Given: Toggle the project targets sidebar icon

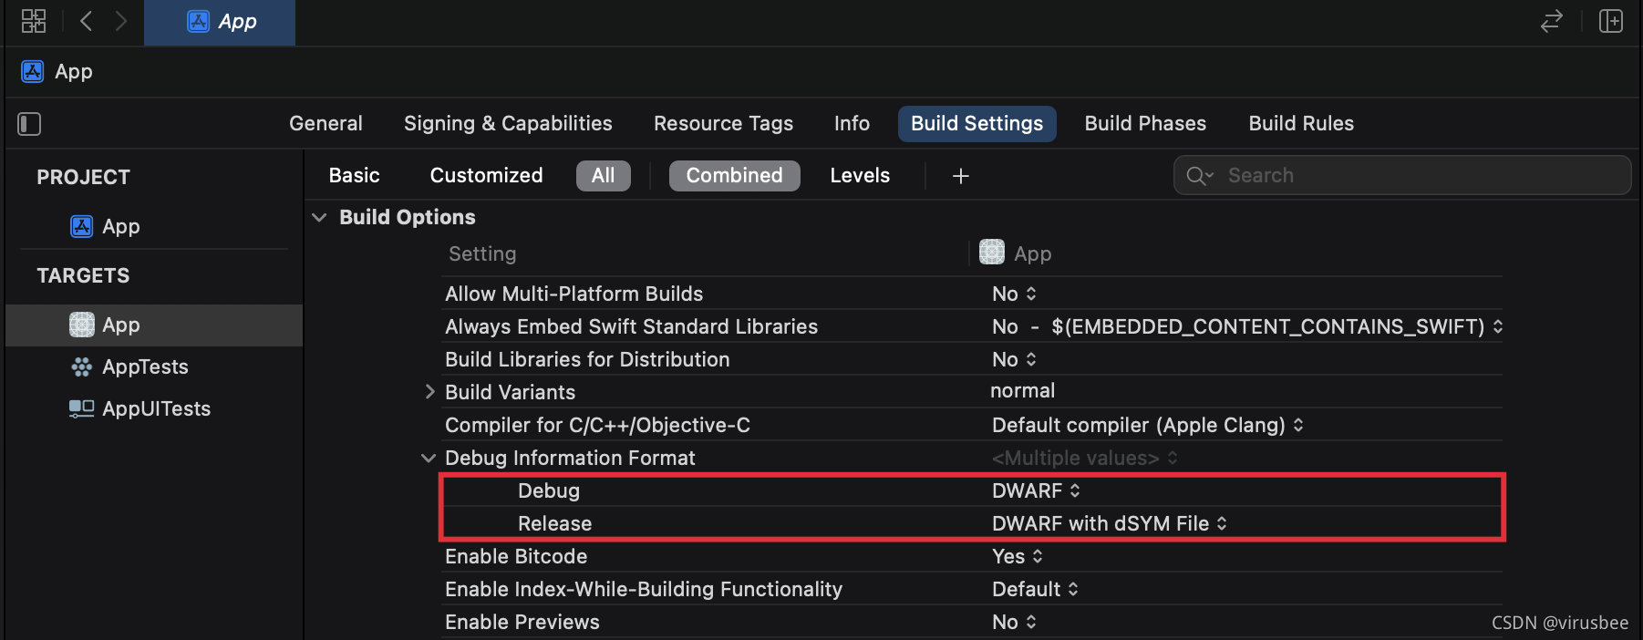Looking at the screenshot, I should click(29, 124).
